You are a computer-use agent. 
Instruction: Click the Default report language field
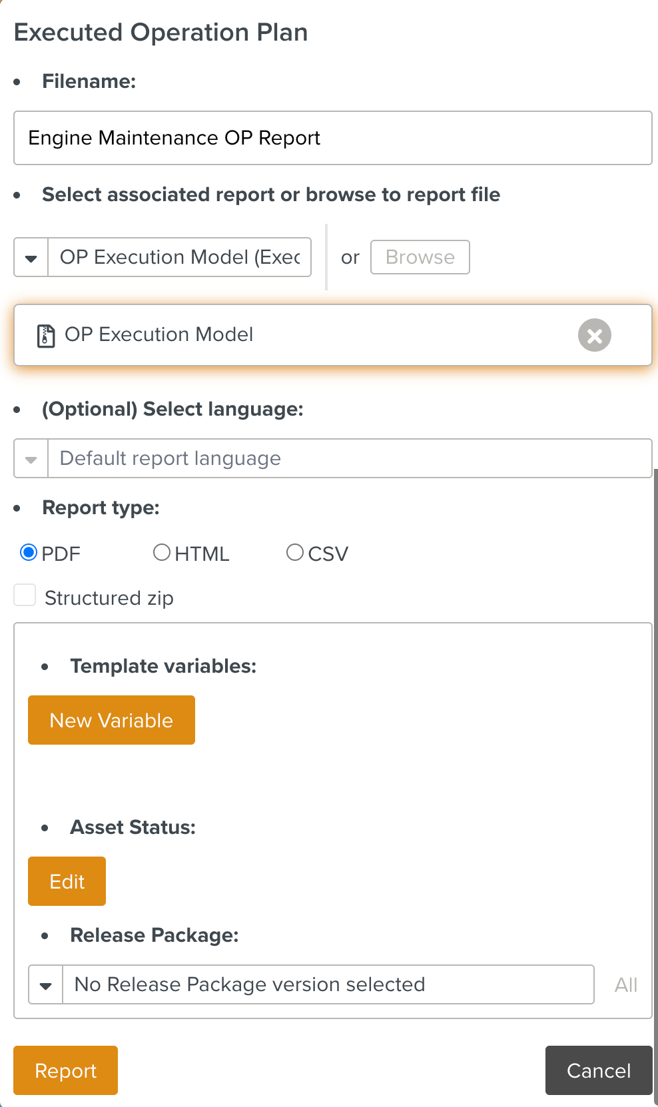tap(349, 459)
